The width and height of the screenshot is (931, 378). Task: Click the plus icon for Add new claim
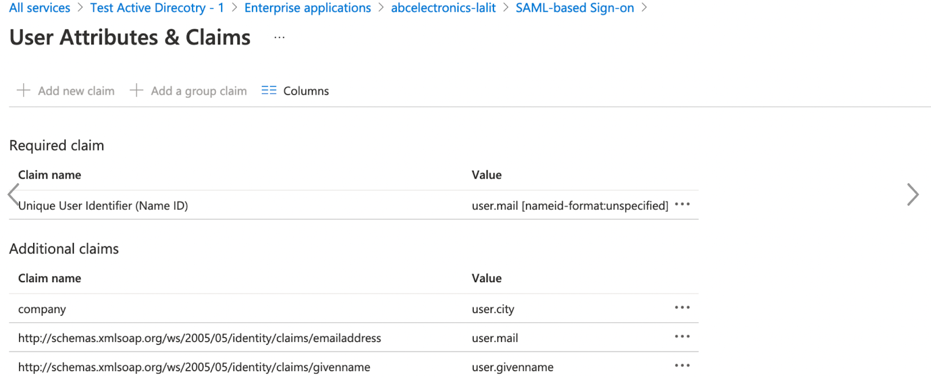tap(23, 90)
